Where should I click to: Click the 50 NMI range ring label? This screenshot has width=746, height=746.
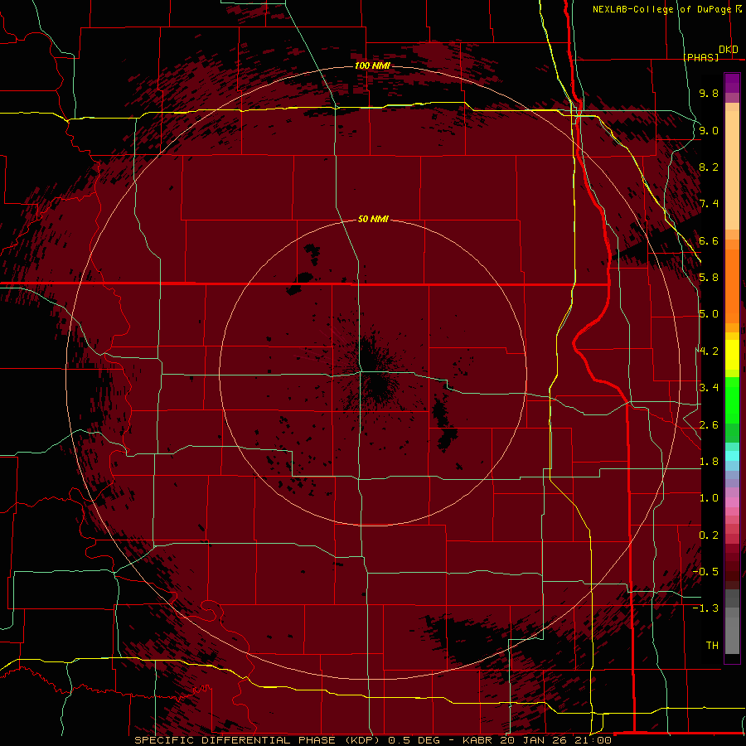click(x=373, y=219)
